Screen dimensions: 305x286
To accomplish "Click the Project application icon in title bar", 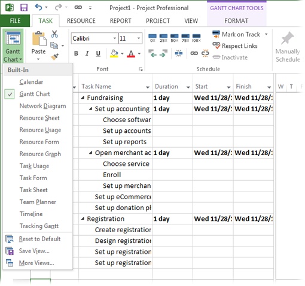I will (x=10, y=8).
